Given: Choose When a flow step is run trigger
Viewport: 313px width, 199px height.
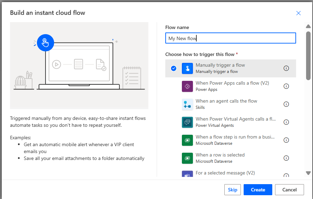Looking at the screenshot, I should pos(231,140).
